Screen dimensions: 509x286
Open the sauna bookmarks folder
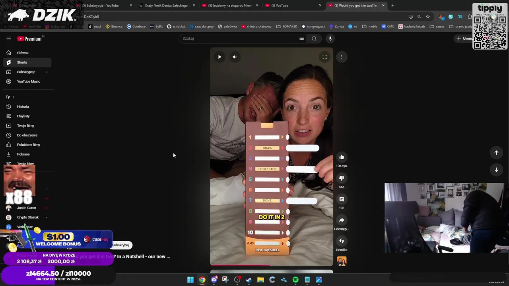(x=437, y=27)
